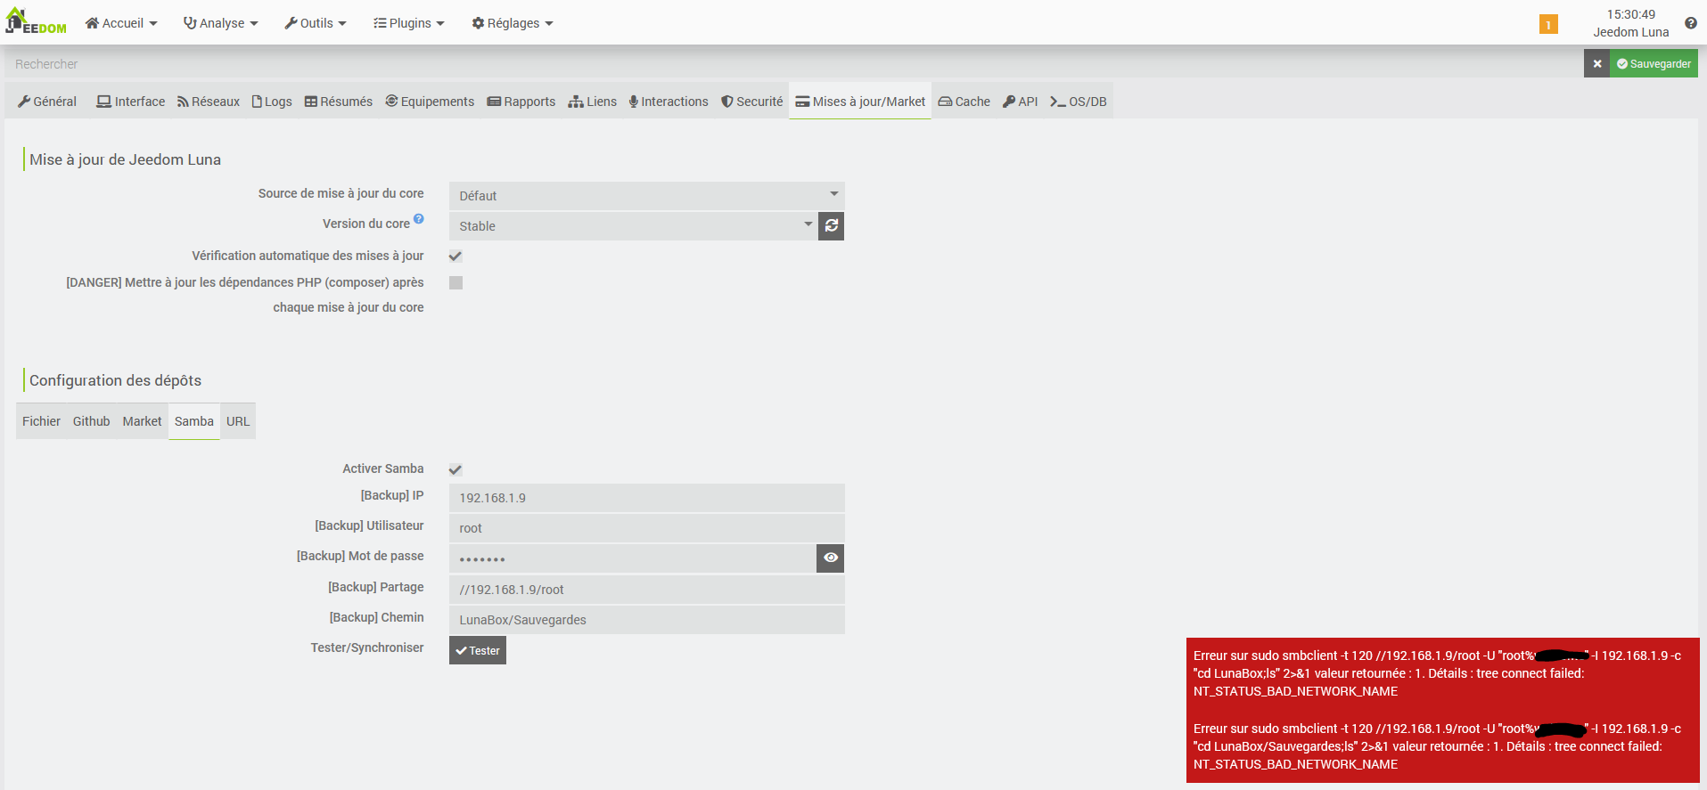Click the clock showing 15:30:49
Viewport: 1707px width, 790px height.
(1630, 14)
